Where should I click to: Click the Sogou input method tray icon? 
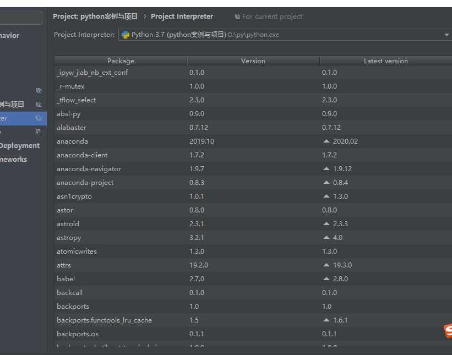click(x=448, y=331)
